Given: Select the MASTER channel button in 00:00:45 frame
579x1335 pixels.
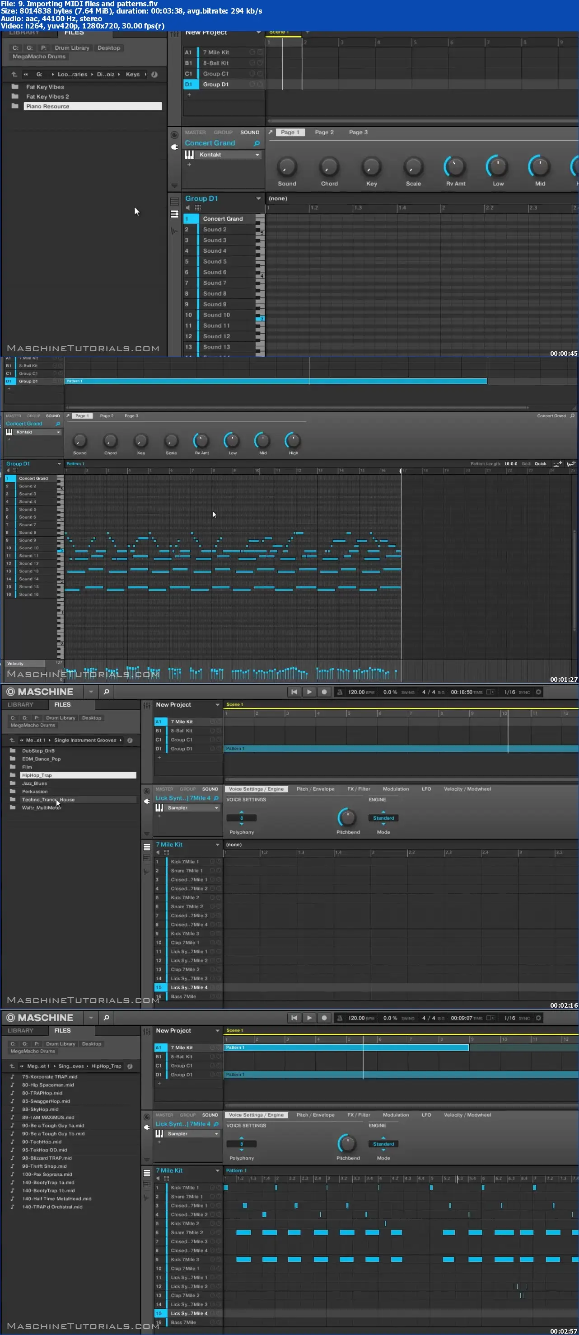Looking at the screenshot, I should click(x=195, y=132).
